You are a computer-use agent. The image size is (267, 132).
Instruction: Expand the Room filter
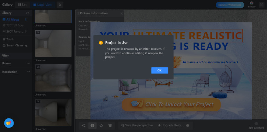pos(16,63)
